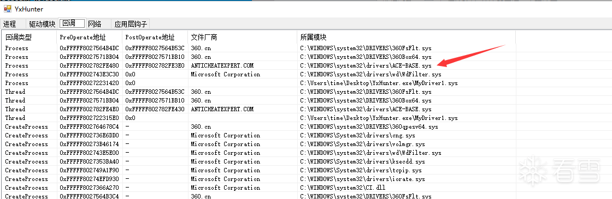Select Thread row with address 0xFFFFF802782FE4E0
Screen dimensions: 612x199
pyautogui.click(x=259, y=109)
